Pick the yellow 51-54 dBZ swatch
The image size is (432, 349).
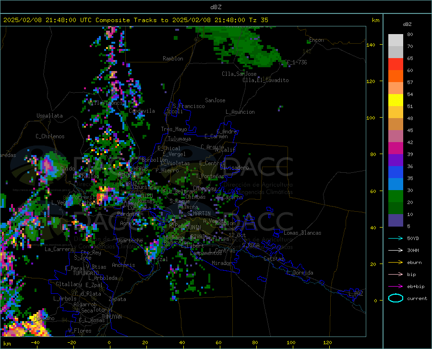point(396,100)
